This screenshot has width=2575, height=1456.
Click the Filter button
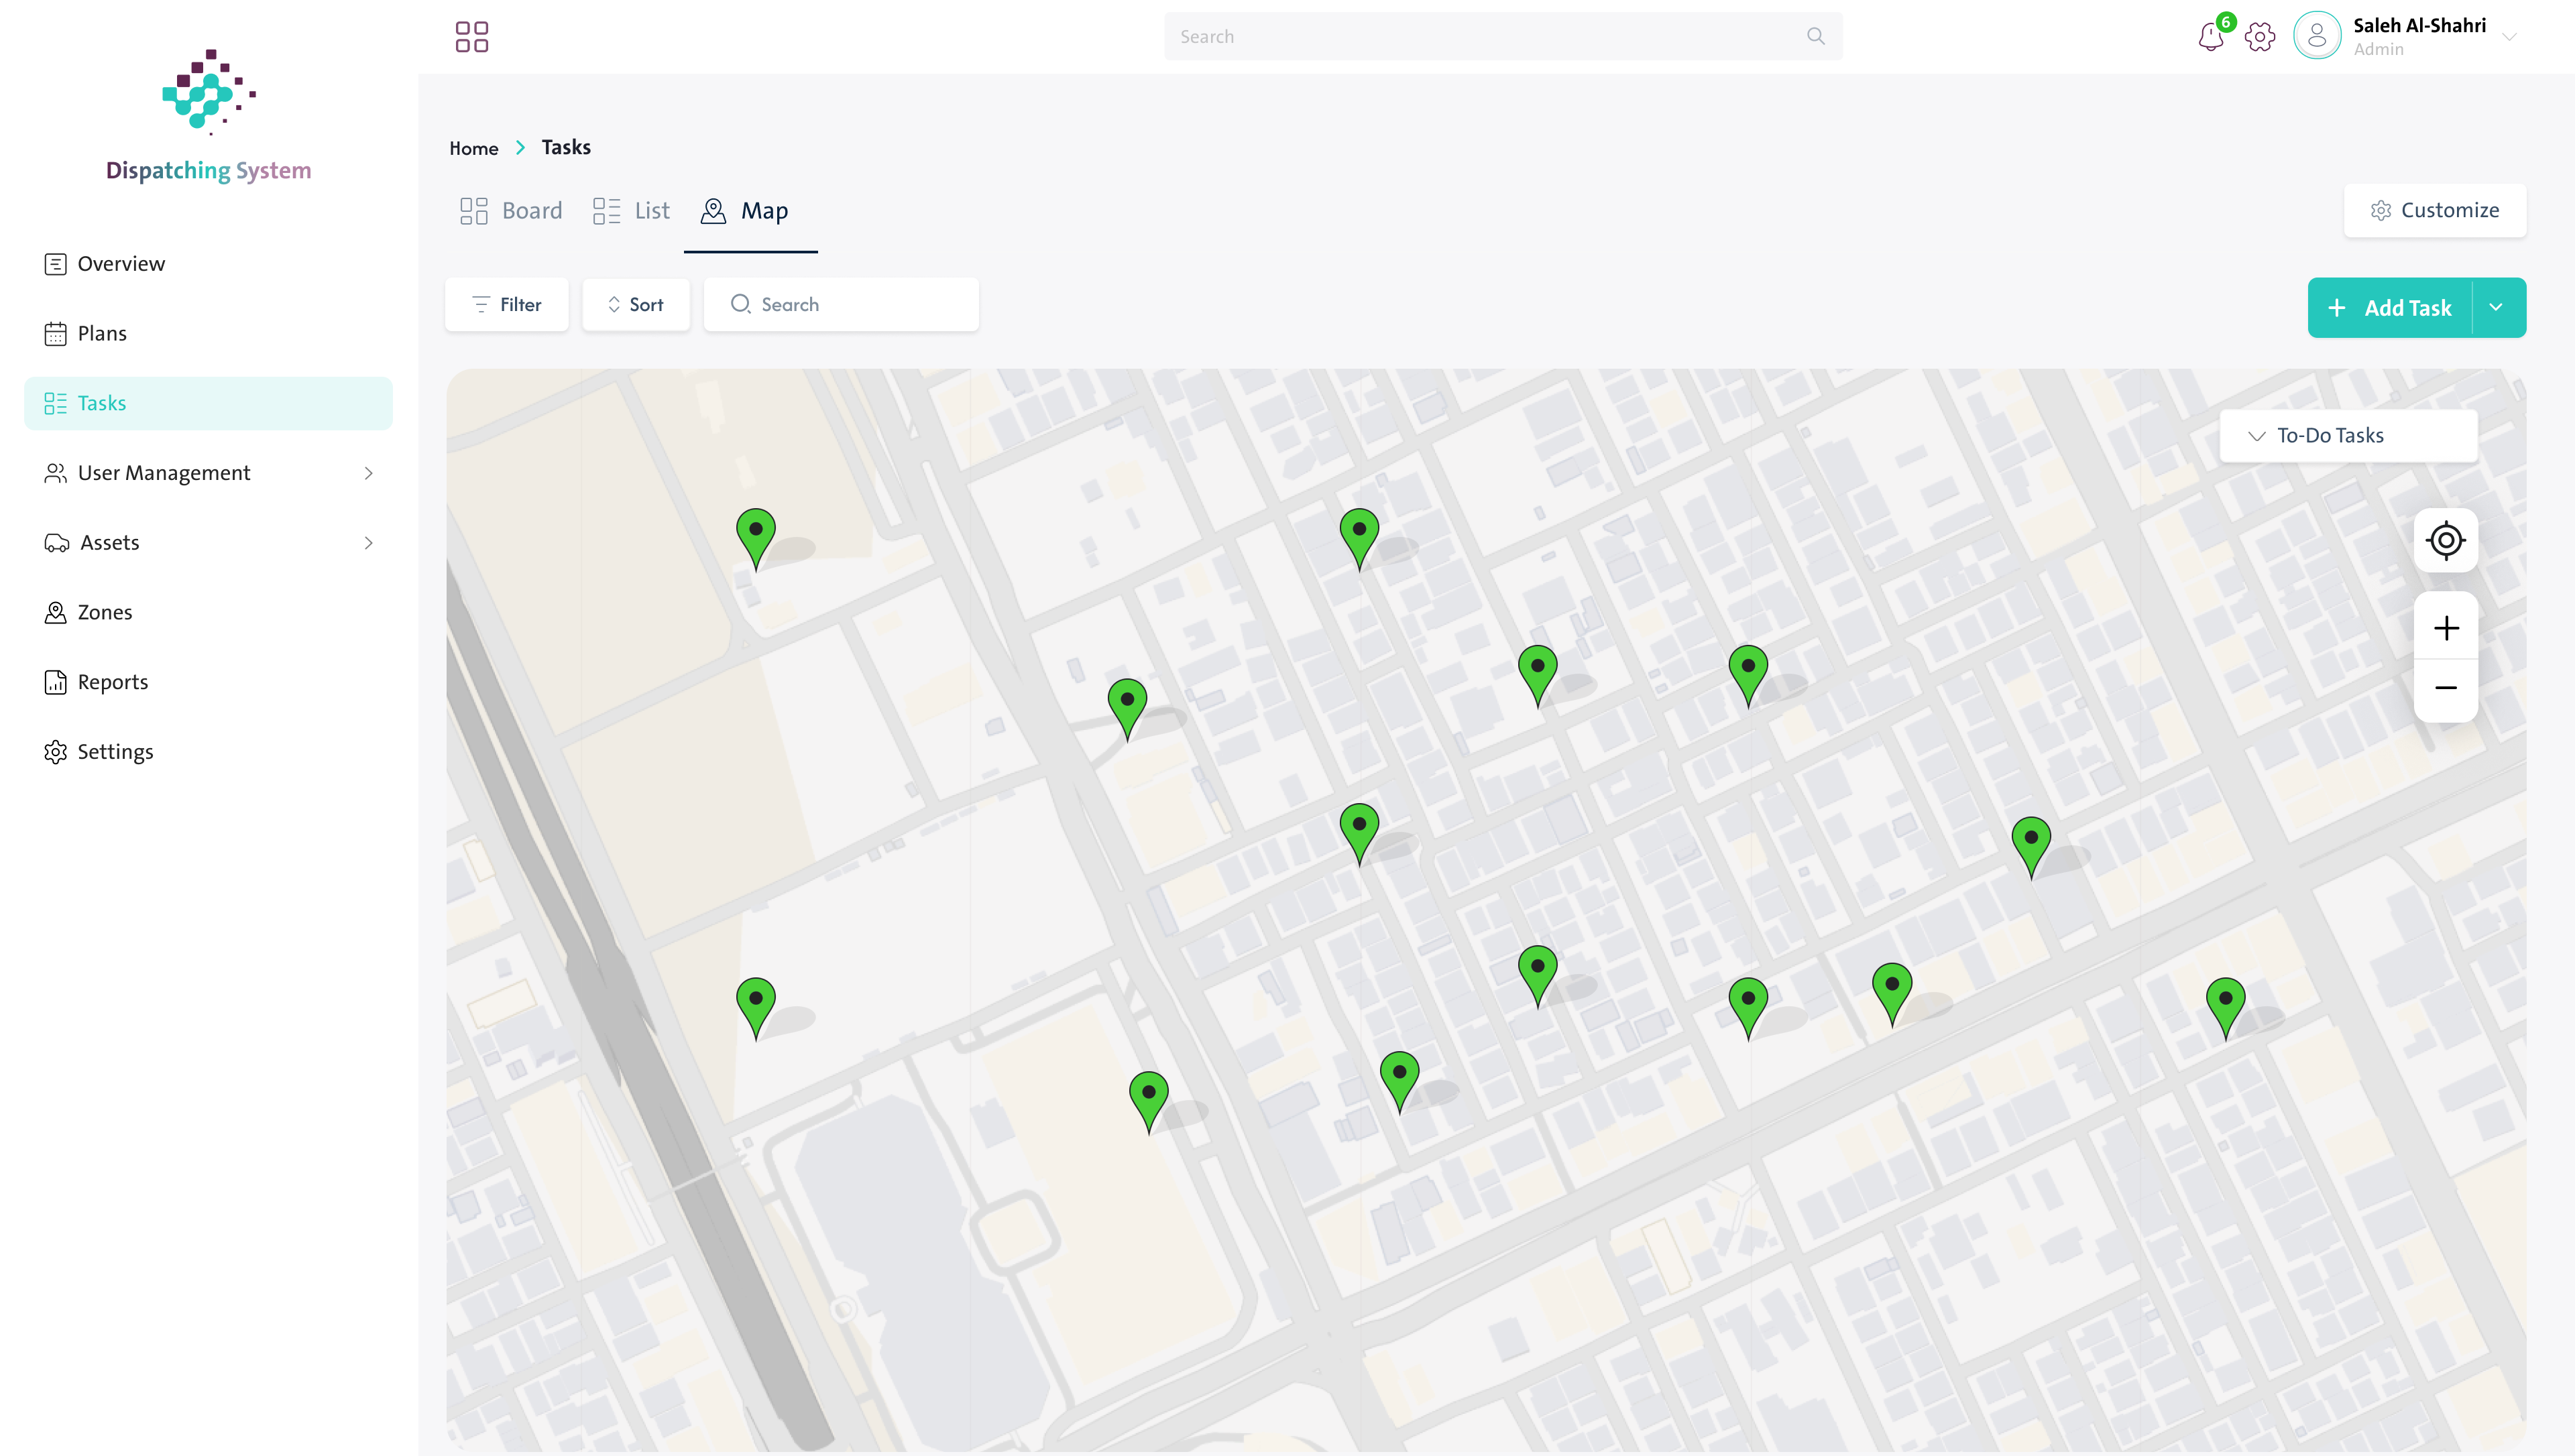[507, 304]
